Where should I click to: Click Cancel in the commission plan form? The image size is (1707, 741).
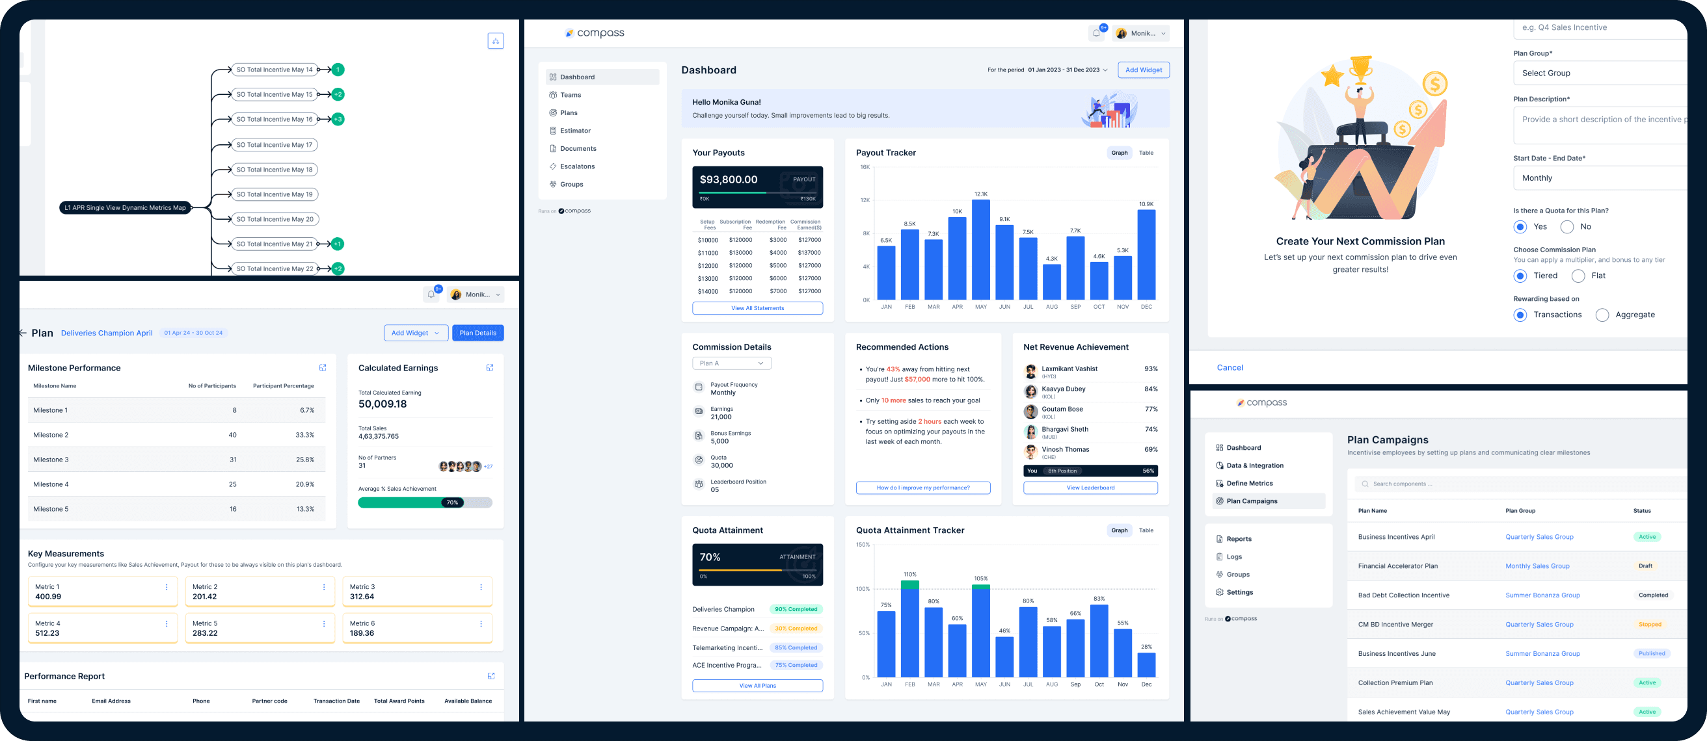(x=1230, y=368)
